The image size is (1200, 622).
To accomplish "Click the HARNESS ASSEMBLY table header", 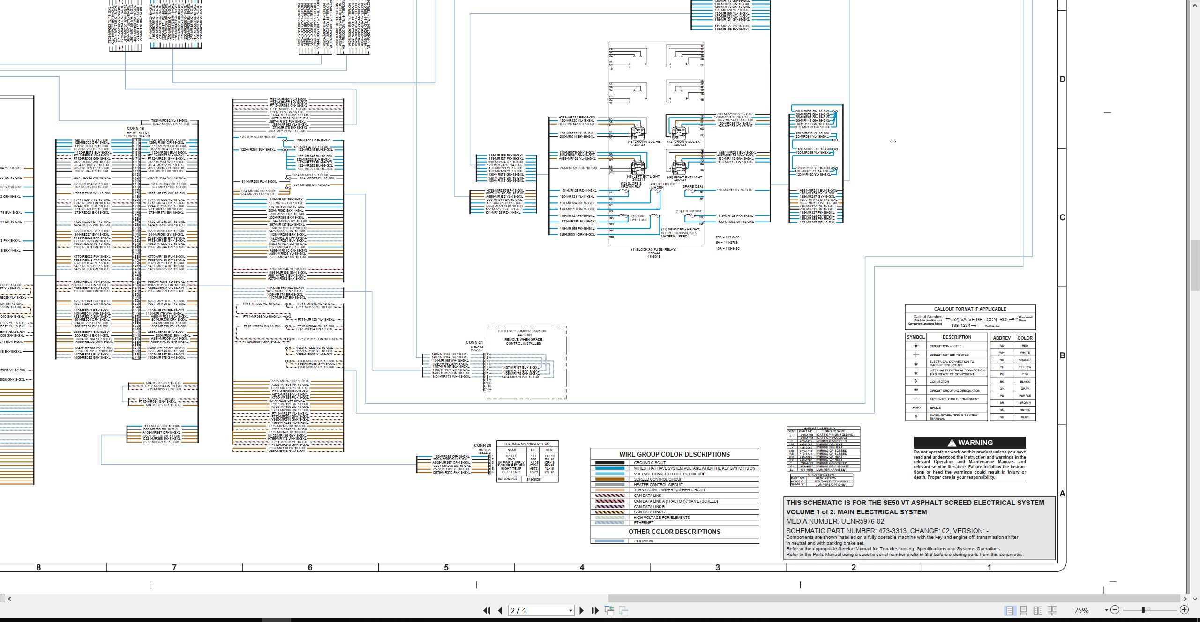I will 819,429.
